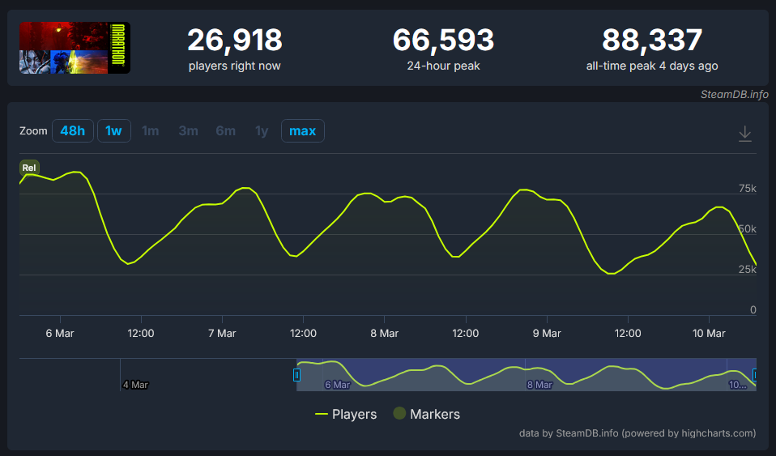Click the 'players right now' label

(235, 66)
